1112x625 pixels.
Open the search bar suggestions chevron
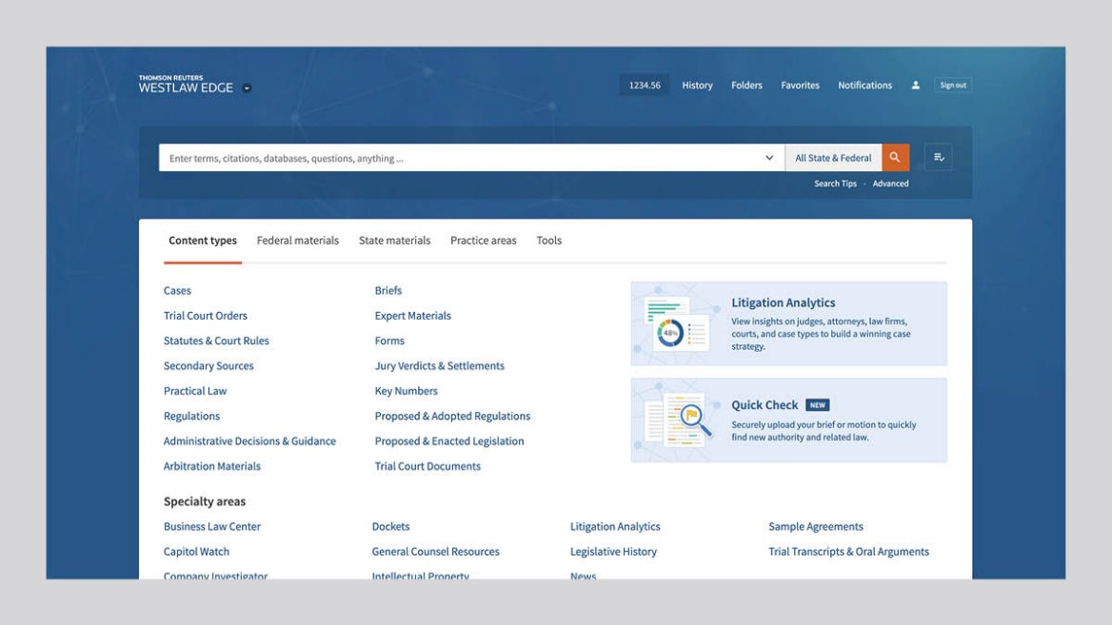pyautogui.click(x=769, y=157)
